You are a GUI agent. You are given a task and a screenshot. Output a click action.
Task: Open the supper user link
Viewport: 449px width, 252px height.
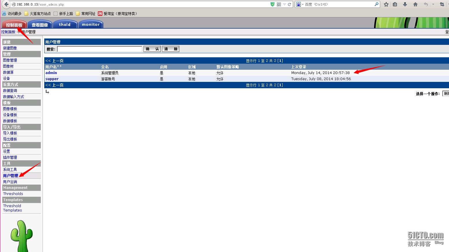click(52, 79)
